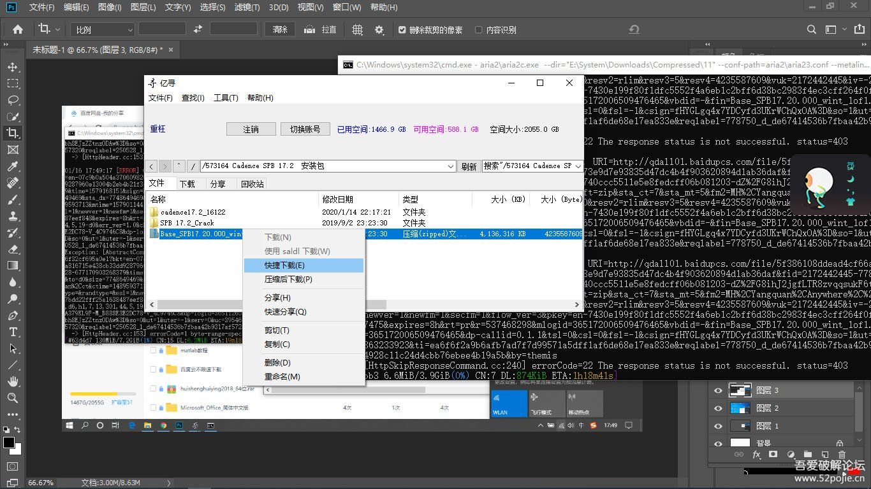The width and height of the screenshot is (871, 489).
Task: Switch to 回收站 tab in 亿寻
Action: click(252, 183)
